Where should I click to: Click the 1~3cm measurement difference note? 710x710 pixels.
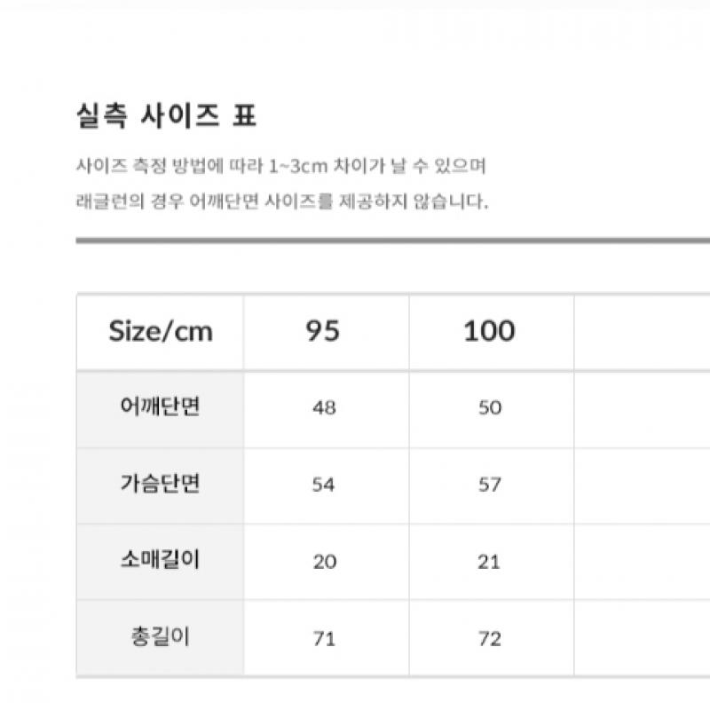(280, 166)
